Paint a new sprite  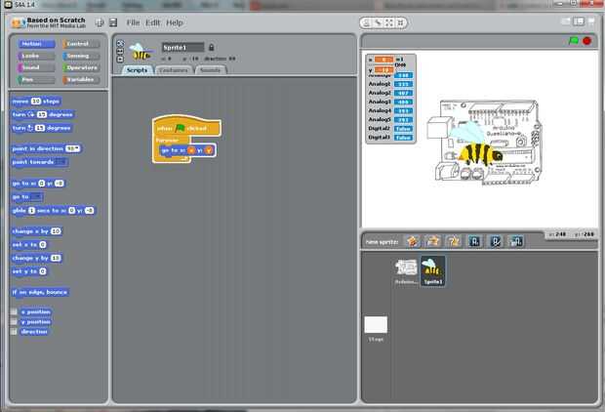[x=413, y=242]
